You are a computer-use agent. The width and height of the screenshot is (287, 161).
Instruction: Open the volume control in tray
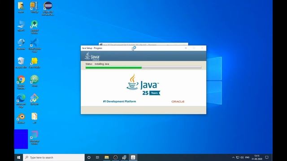[x=242, y=157]
